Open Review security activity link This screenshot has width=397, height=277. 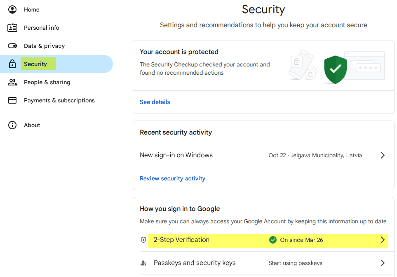[172, 178]
